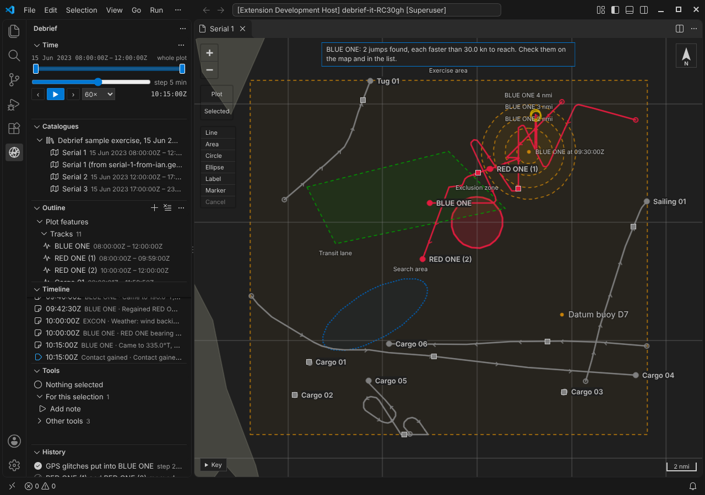Collapse the Plot features node

40,222
